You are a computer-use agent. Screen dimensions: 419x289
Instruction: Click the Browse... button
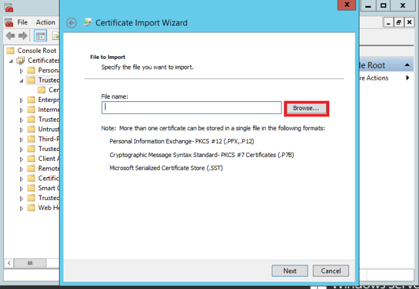306,107
